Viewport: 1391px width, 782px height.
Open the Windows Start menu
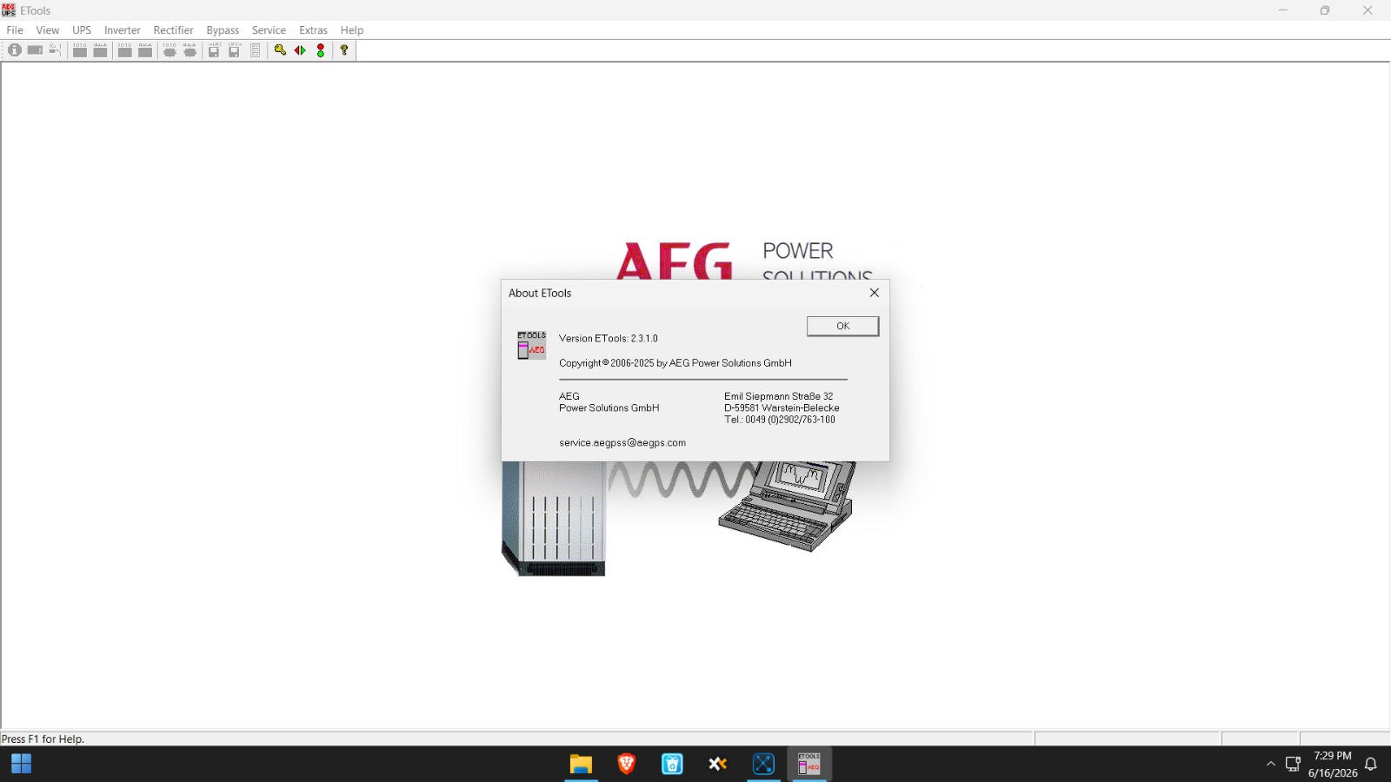pyautogui.click(x=22, y=764)
